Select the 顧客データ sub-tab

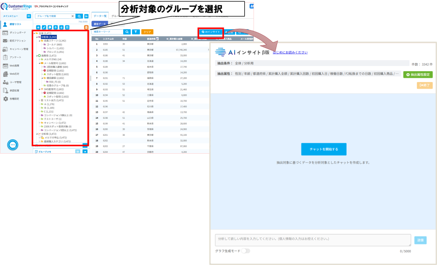pyautogui.click(x=100, y=24)
